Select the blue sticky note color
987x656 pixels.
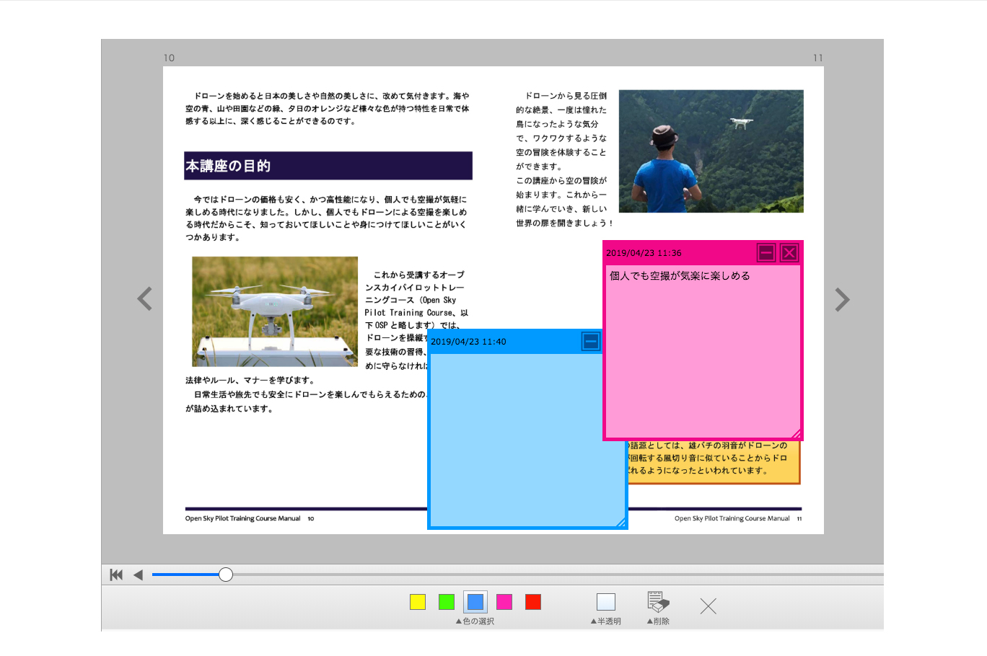(475, 602)
